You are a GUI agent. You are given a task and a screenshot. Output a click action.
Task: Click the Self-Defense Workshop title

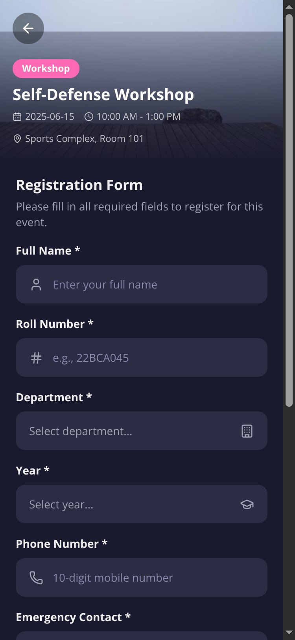coord(103,95)
